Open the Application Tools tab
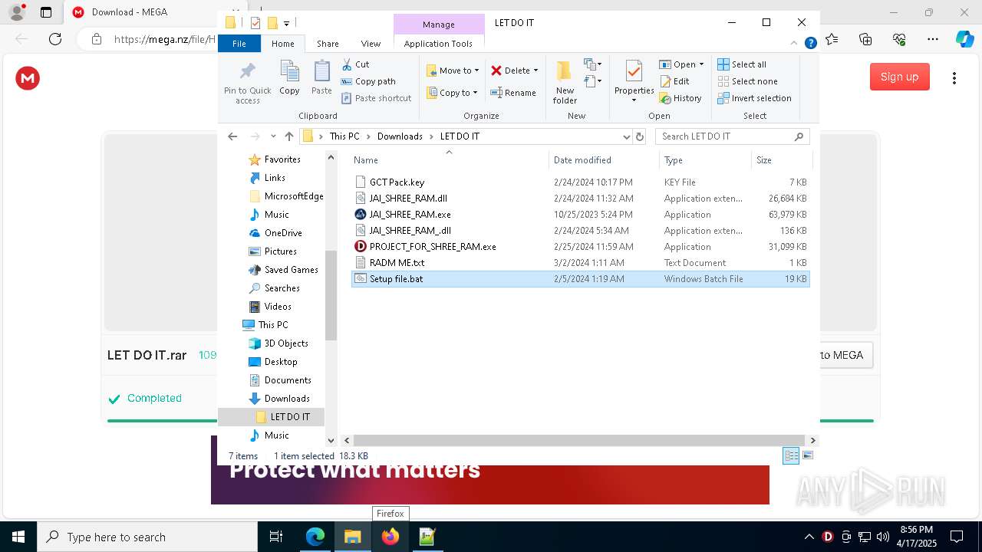Image resolution: width=982 pixels, height=552 pixels. [438, 44]
